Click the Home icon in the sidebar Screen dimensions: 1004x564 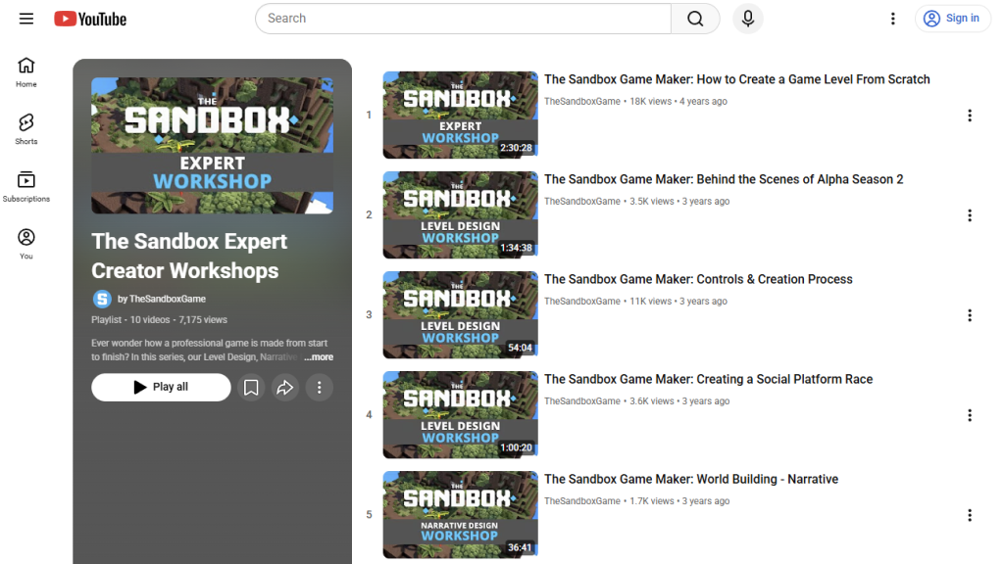coord(25,67)
